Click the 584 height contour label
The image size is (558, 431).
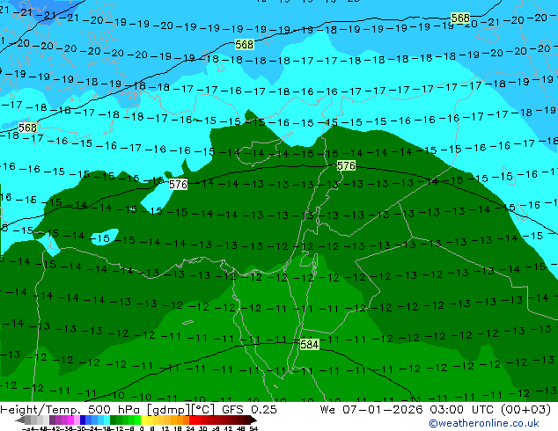pyautogui.click(x=309, y=344)
